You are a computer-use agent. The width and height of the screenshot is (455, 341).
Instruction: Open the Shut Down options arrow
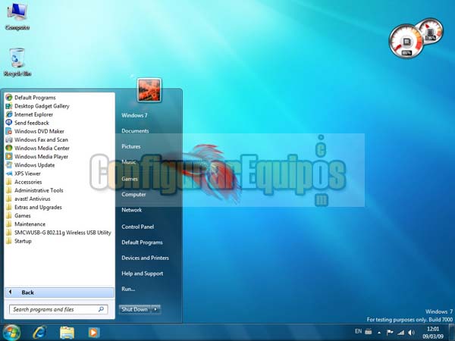[155, 309]
